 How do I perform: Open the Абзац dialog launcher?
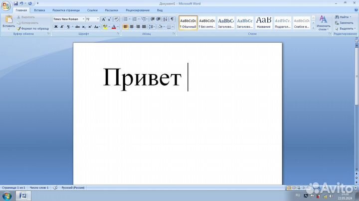(x=174, y=34)
